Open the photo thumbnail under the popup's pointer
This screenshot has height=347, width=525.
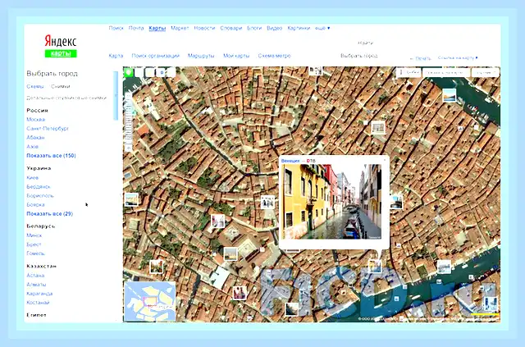(375, 266)
